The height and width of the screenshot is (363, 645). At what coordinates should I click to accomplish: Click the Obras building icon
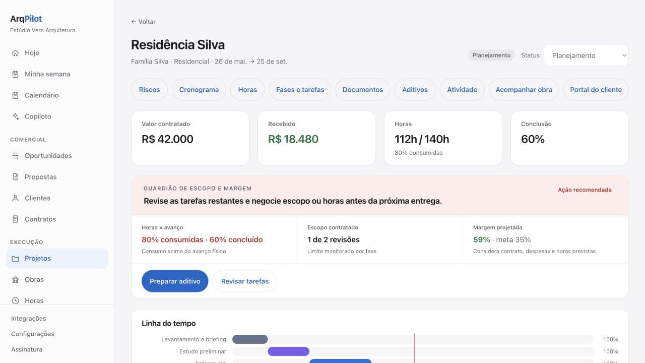click(15, 280)
